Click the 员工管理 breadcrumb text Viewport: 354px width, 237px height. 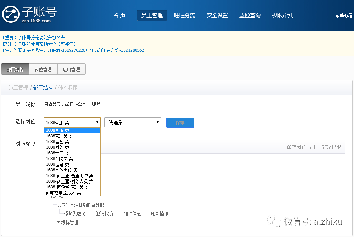(x=18, y=88)
